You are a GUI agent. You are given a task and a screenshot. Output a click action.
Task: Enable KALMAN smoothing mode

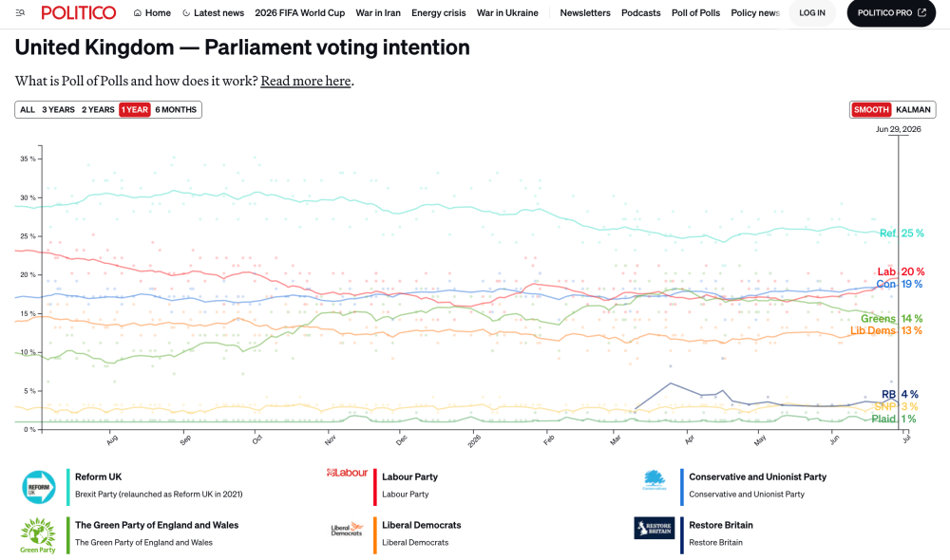[x=913, y=109]
